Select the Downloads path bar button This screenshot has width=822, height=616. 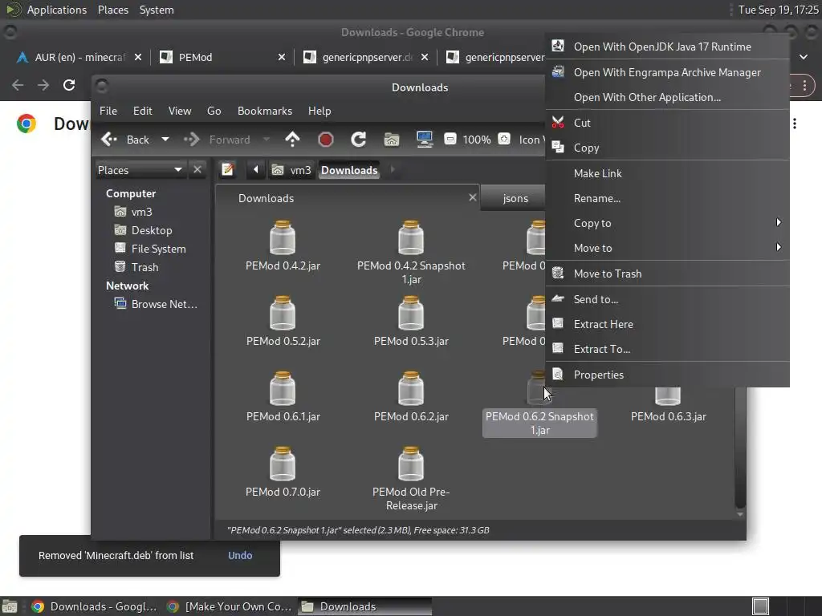(x=349, y=170)
